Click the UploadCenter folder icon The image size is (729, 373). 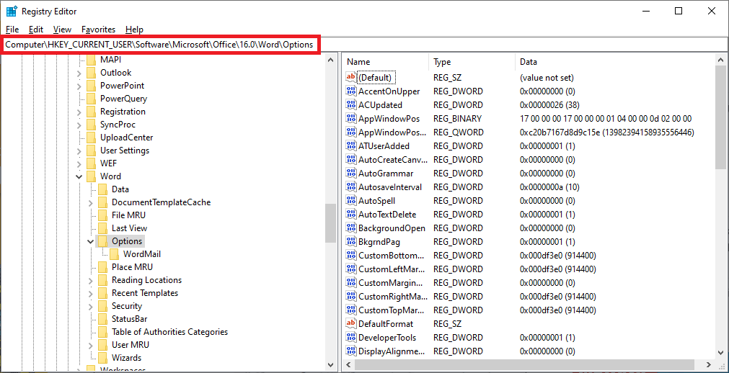point(91,138)
